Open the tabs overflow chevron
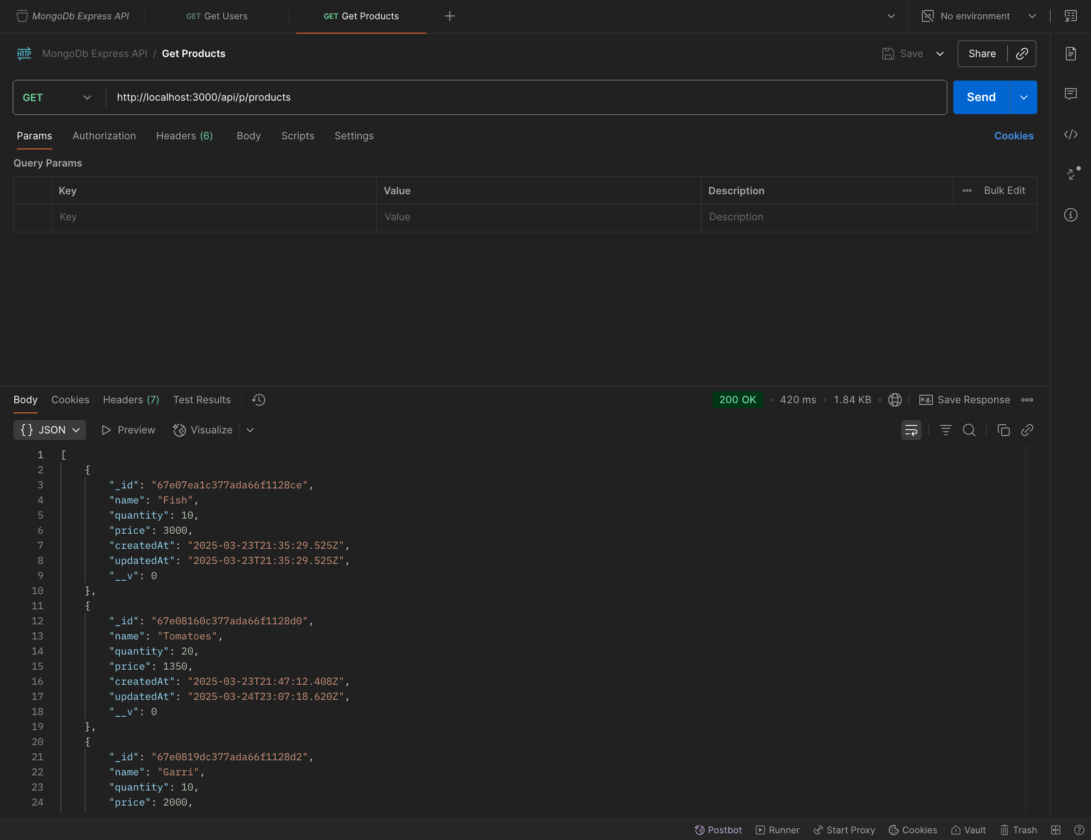 pos(891,16)
